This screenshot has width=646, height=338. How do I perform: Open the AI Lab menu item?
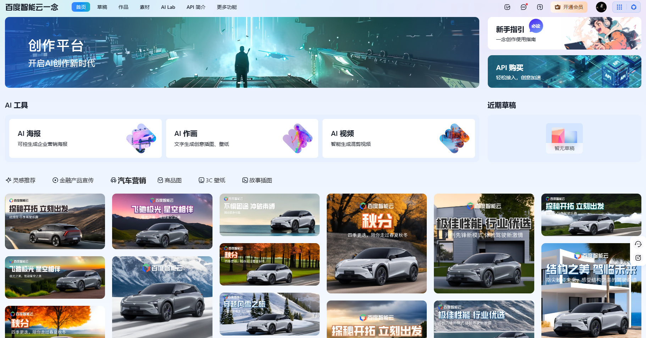pos(168,7)
